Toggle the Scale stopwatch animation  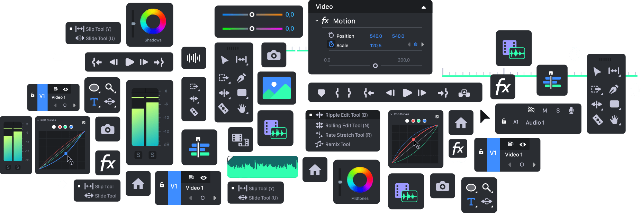331,45
